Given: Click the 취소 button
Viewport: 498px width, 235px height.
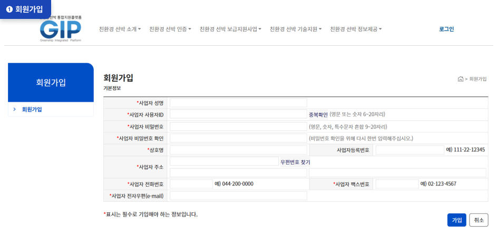Looking at the screenshot, I should pyautogui.click(x=479, y=220).
